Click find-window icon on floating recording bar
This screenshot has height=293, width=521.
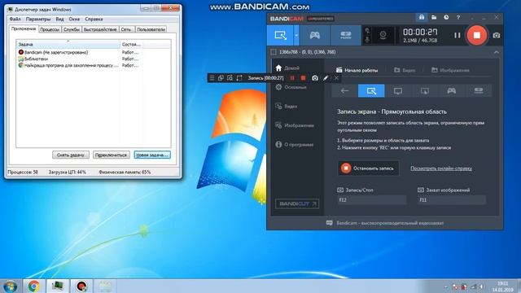[x=230, y=78]
